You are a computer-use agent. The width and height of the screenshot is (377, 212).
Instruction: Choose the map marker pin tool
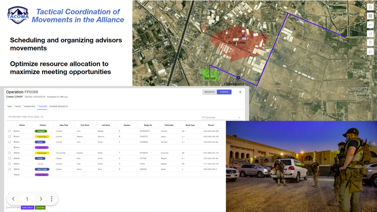[370, 43]
